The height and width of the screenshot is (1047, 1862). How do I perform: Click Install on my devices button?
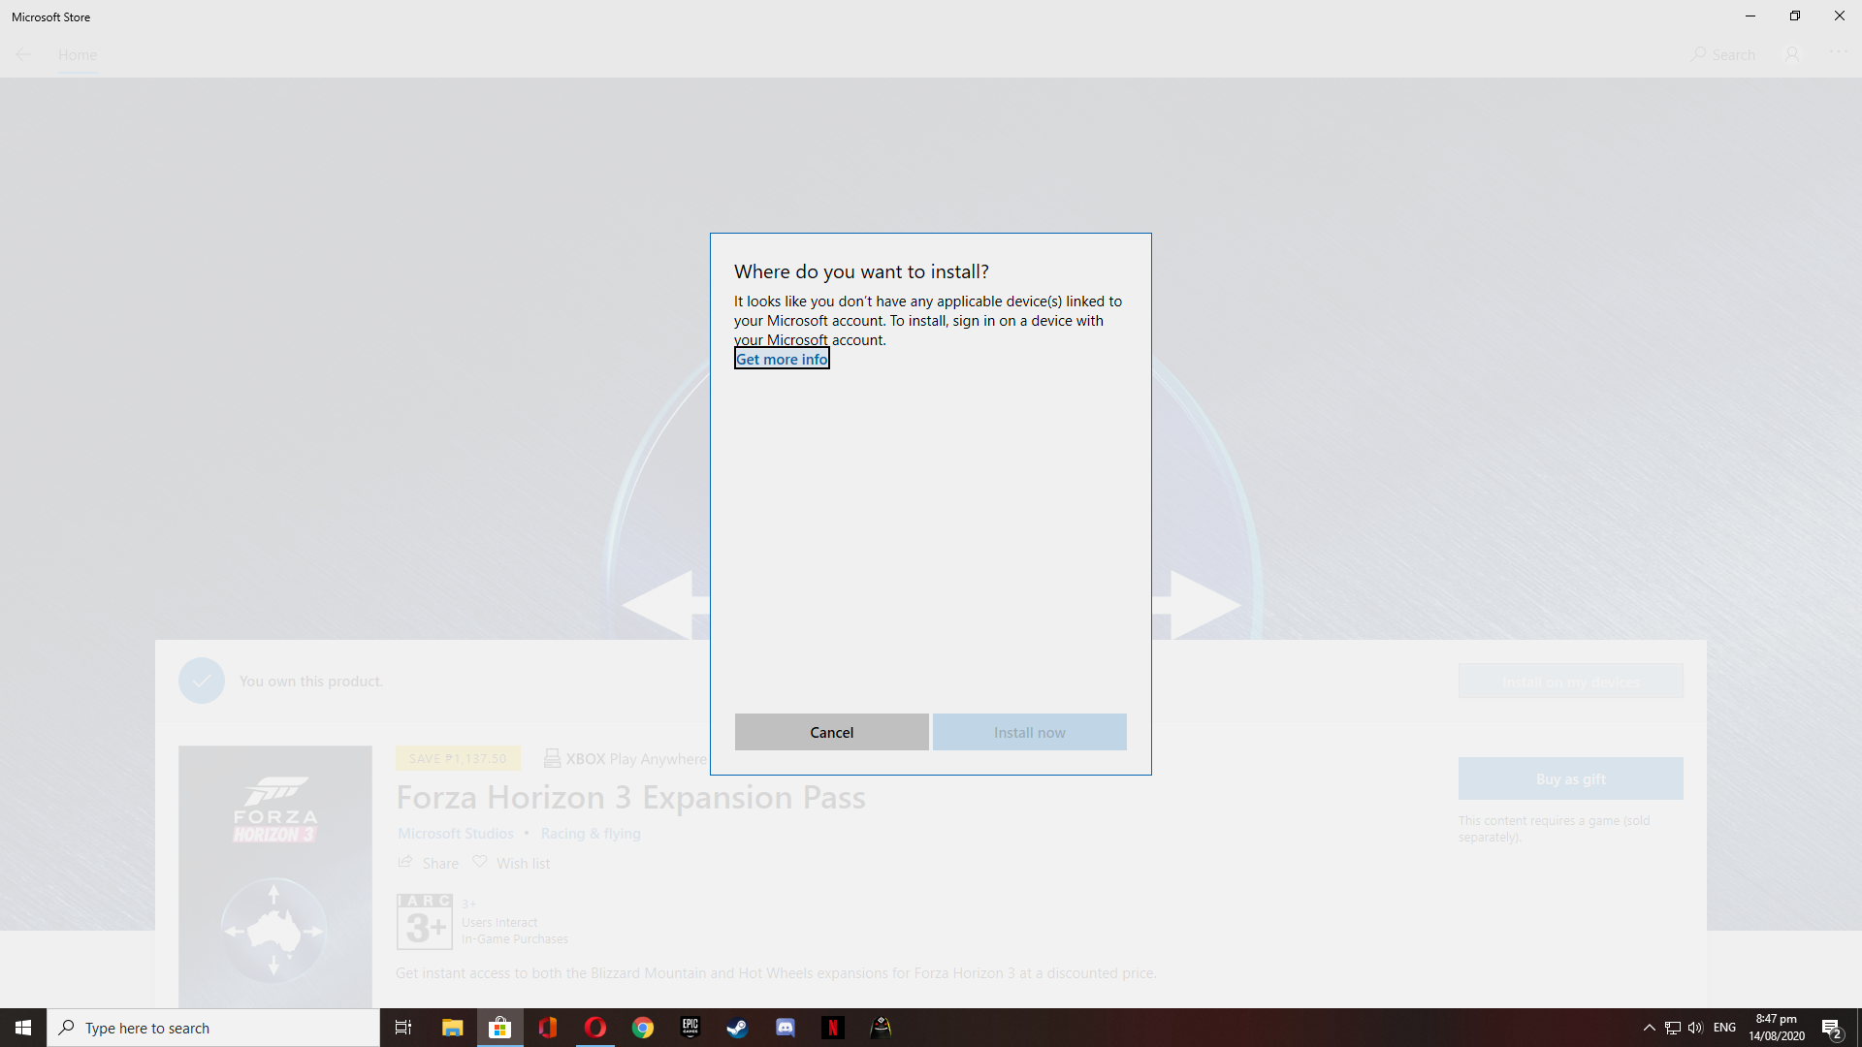pos(1570,682)
